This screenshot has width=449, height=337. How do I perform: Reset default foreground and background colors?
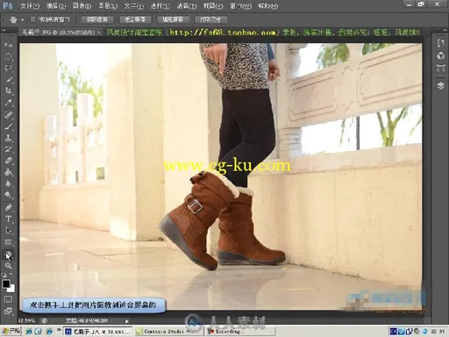coord(4,275)
